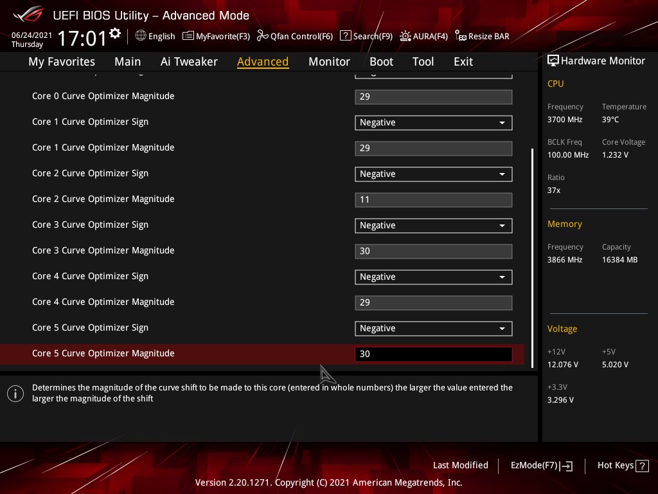Click Core Voltage 1.232 V value

pos(615,155)
